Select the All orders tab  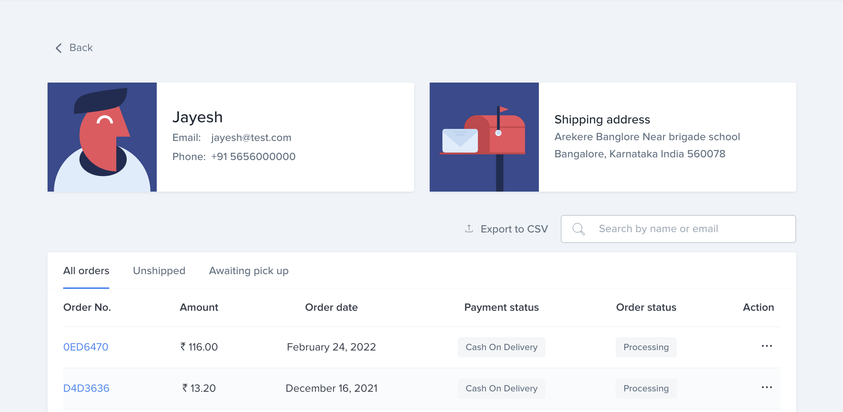click(86, 271)
